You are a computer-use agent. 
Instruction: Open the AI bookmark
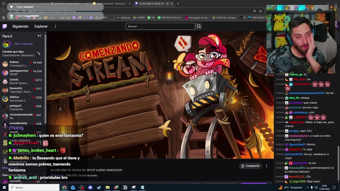click(243, 18)
